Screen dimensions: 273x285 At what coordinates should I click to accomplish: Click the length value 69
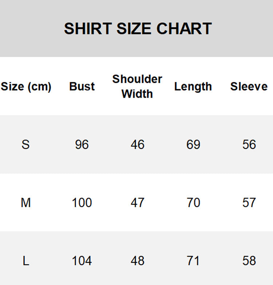pos(193,145)
